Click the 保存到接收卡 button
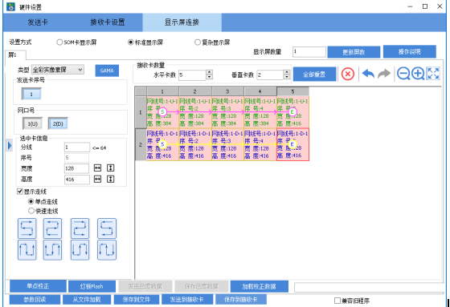 (241, 300)
